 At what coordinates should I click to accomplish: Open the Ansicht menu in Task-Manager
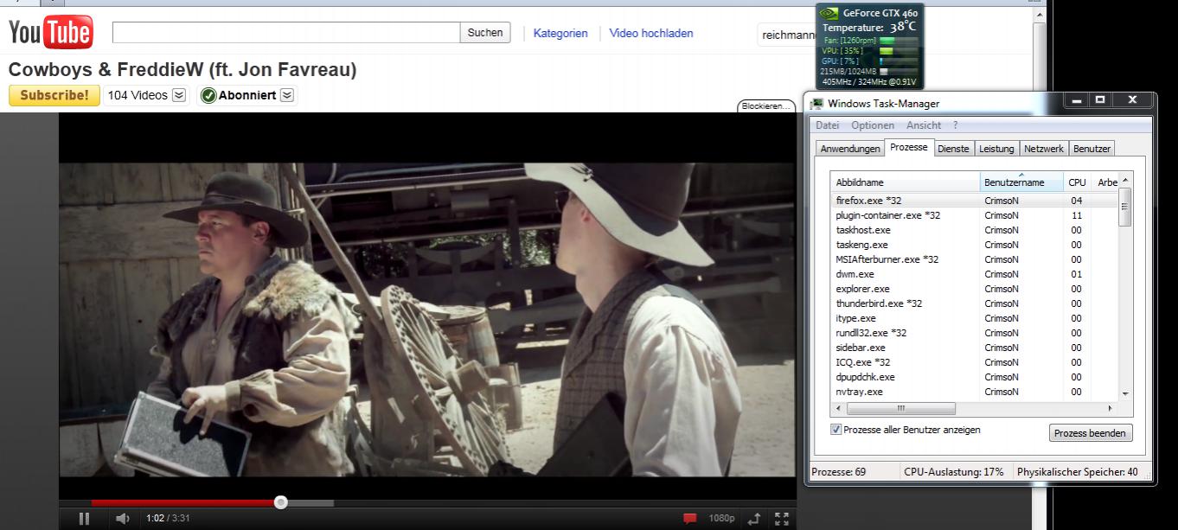[x=924, y=125]
